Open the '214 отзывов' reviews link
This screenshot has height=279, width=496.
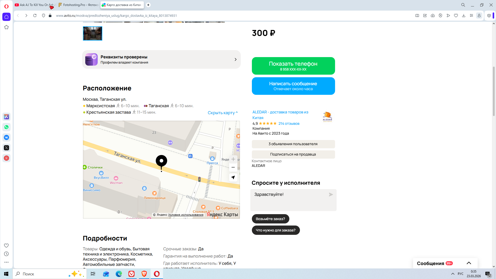point(289,123)
